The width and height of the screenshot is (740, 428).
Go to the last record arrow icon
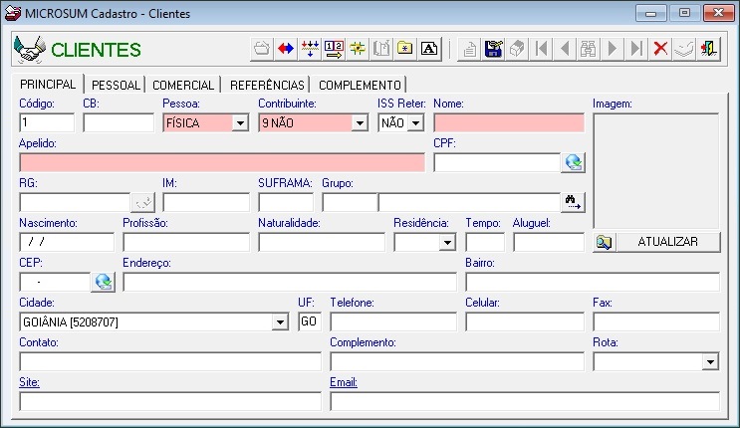pyautogui.click(x=636, y=49)
